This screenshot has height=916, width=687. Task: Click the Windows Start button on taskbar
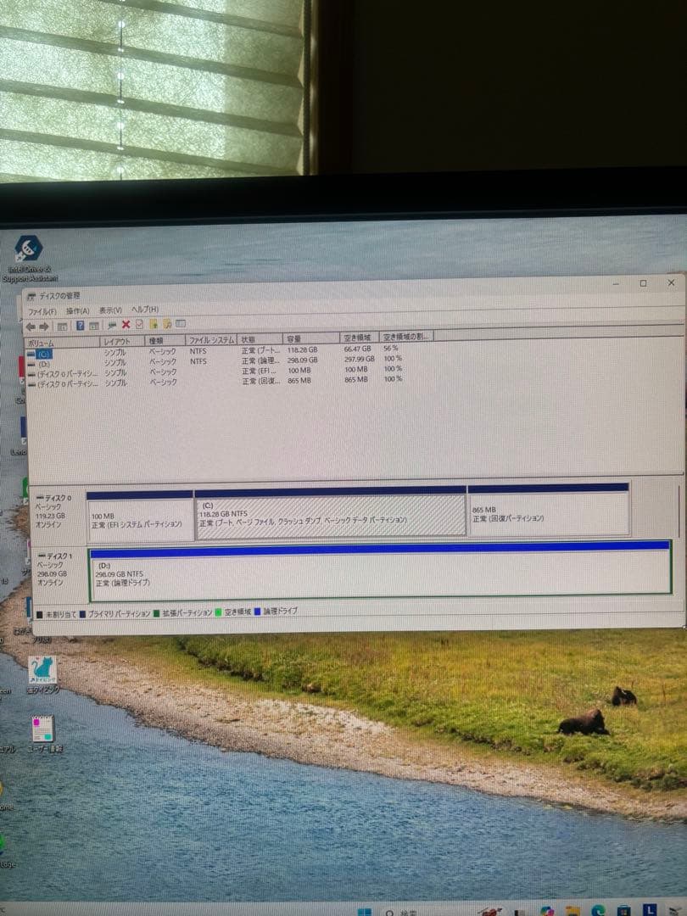coord(364,912)
